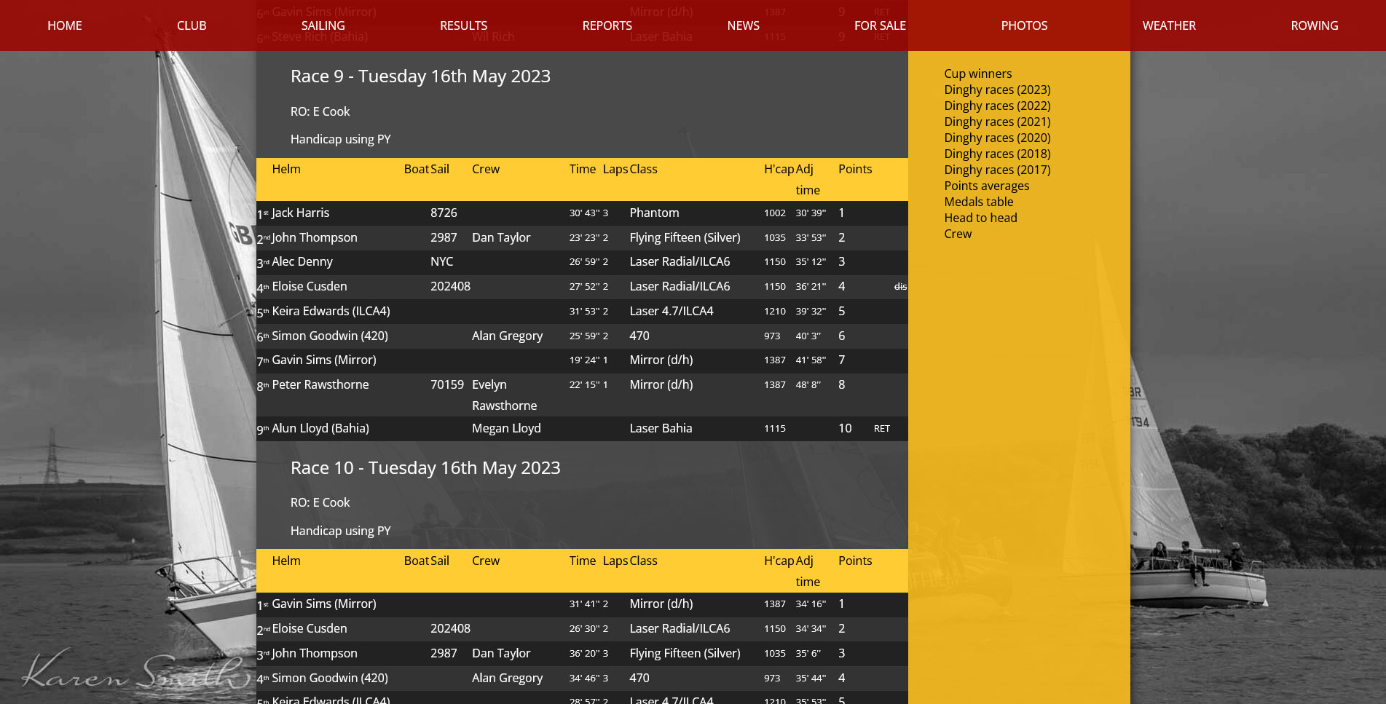Select RESULTS in the top navigation
This screenshot has width=1386, height=704.
463,25
